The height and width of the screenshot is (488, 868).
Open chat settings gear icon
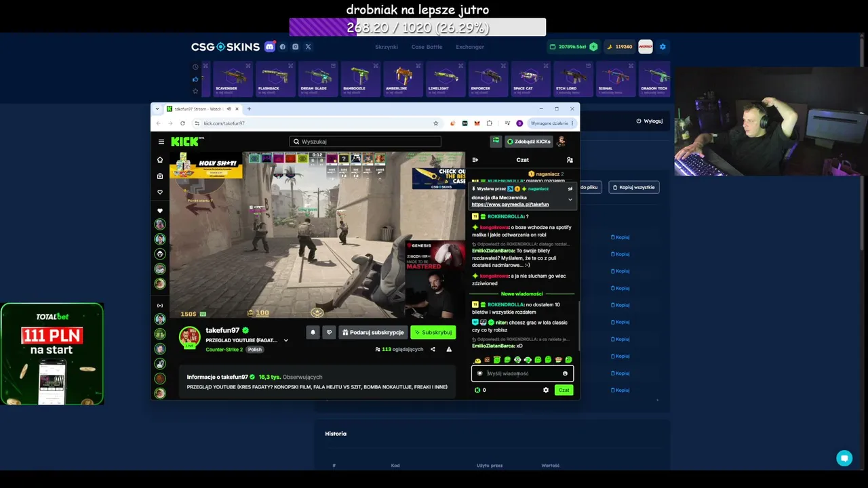pyautogui.click(x=546, y=390)
